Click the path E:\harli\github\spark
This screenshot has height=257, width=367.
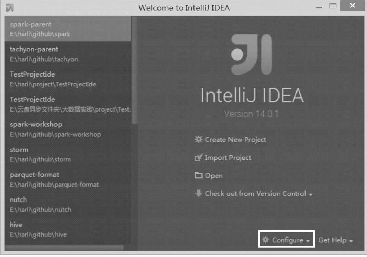40,34
